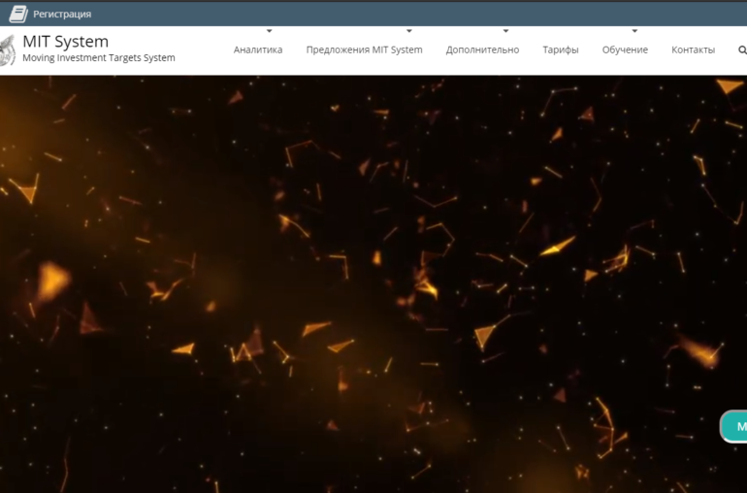Expand the dropdown arrow above Обучение
747x493 pixels.
tap(635, 31)
